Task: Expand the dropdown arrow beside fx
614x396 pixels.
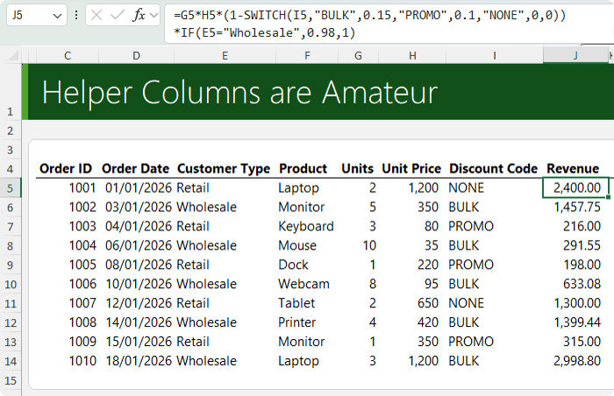Action: [x=153, y=16]
